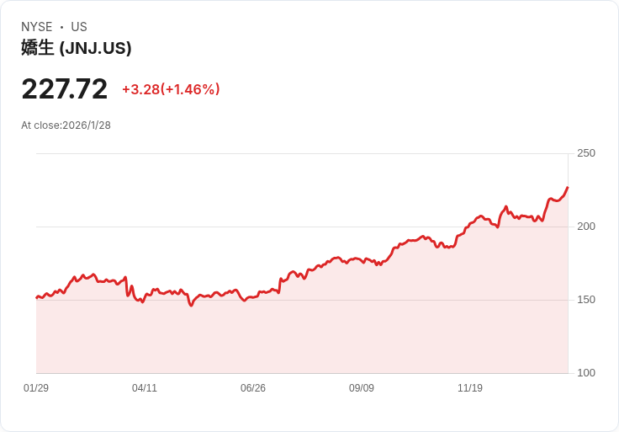Image resolution: width=619 pixels, height=432 pixels.
Task: Click the +3.28(+1.46%) price change
Action: point(171,89)
